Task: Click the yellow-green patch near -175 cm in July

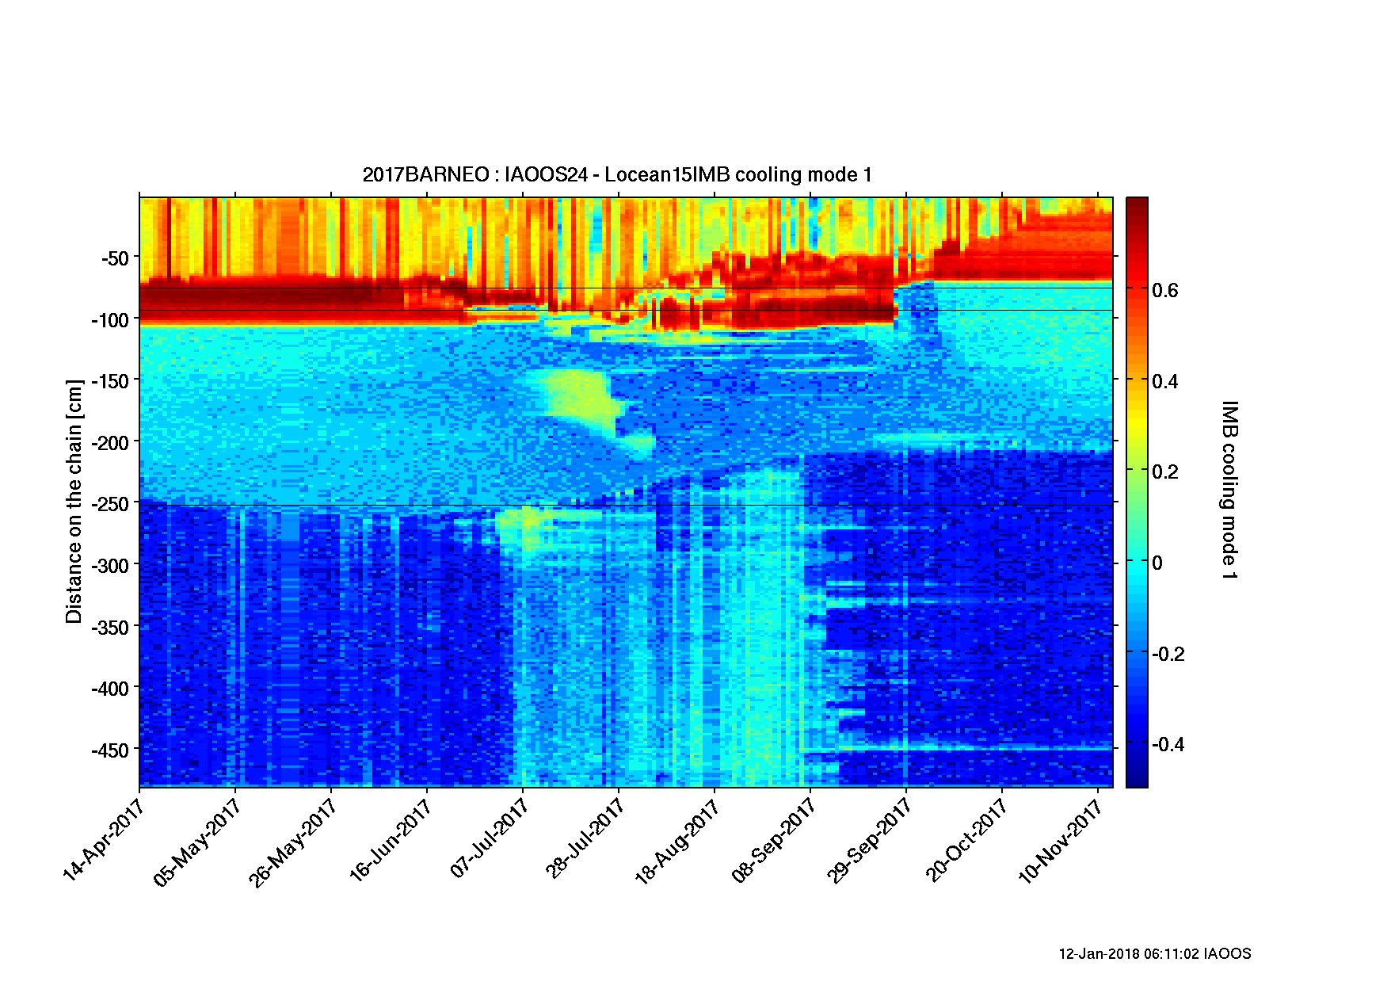Action: point(574,396)
